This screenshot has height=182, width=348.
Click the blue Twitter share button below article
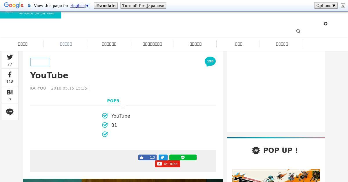(x=163, y=157)
